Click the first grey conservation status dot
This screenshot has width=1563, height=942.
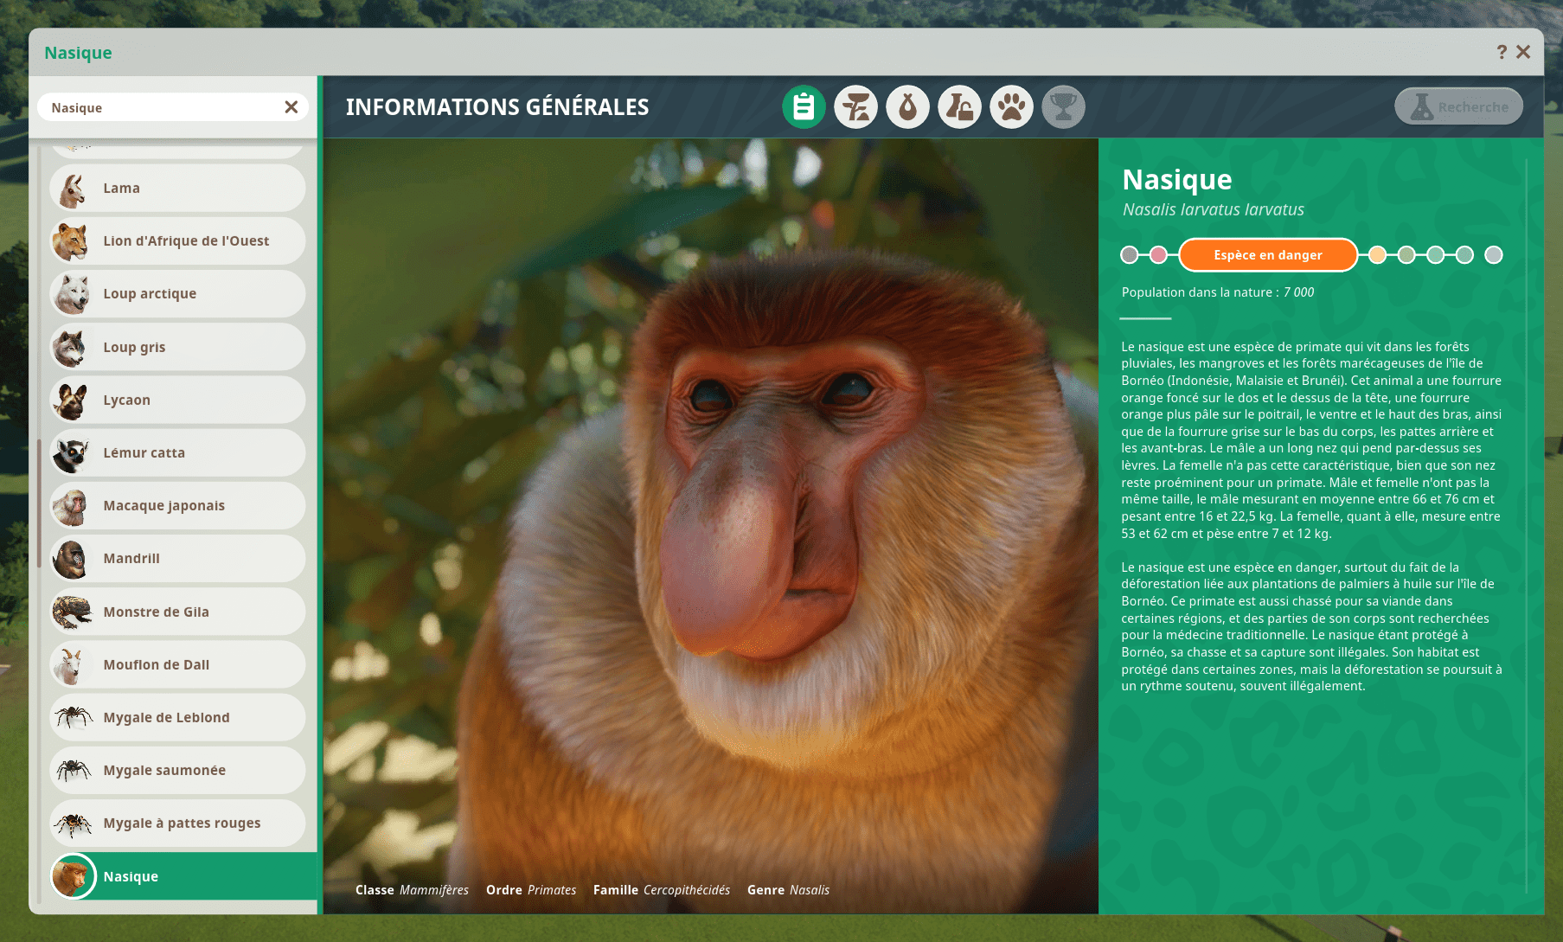tap(1129, 255)
